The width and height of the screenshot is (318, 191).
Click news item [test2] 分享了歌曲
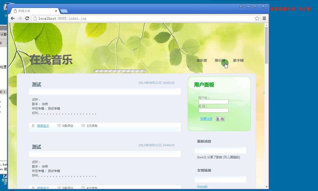tap(218, 157)
